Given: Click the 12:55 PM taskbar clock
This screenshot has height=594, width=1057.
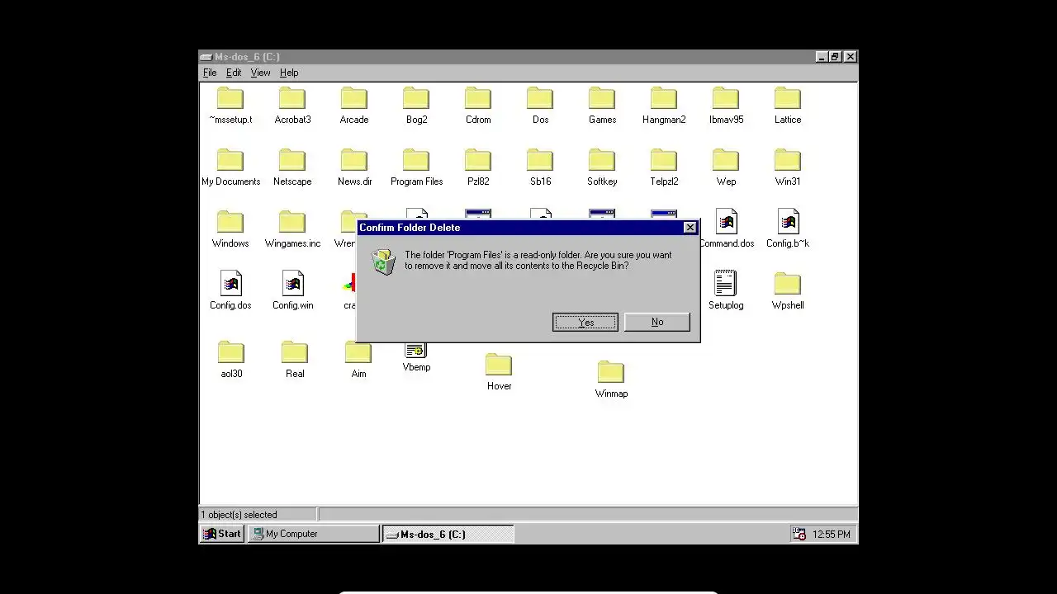Looking at the screenshot, I should point(832,535).
